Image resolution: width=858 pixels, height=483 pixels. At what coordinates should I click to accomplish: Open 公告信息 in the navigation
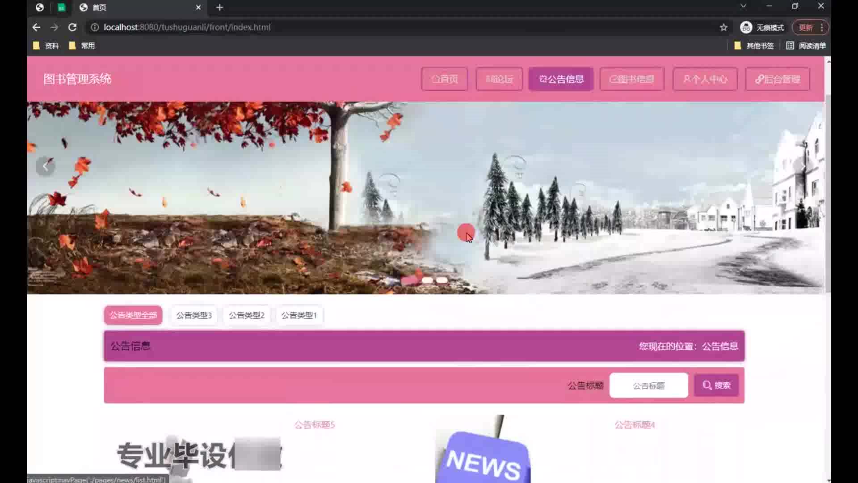(561, 79)
